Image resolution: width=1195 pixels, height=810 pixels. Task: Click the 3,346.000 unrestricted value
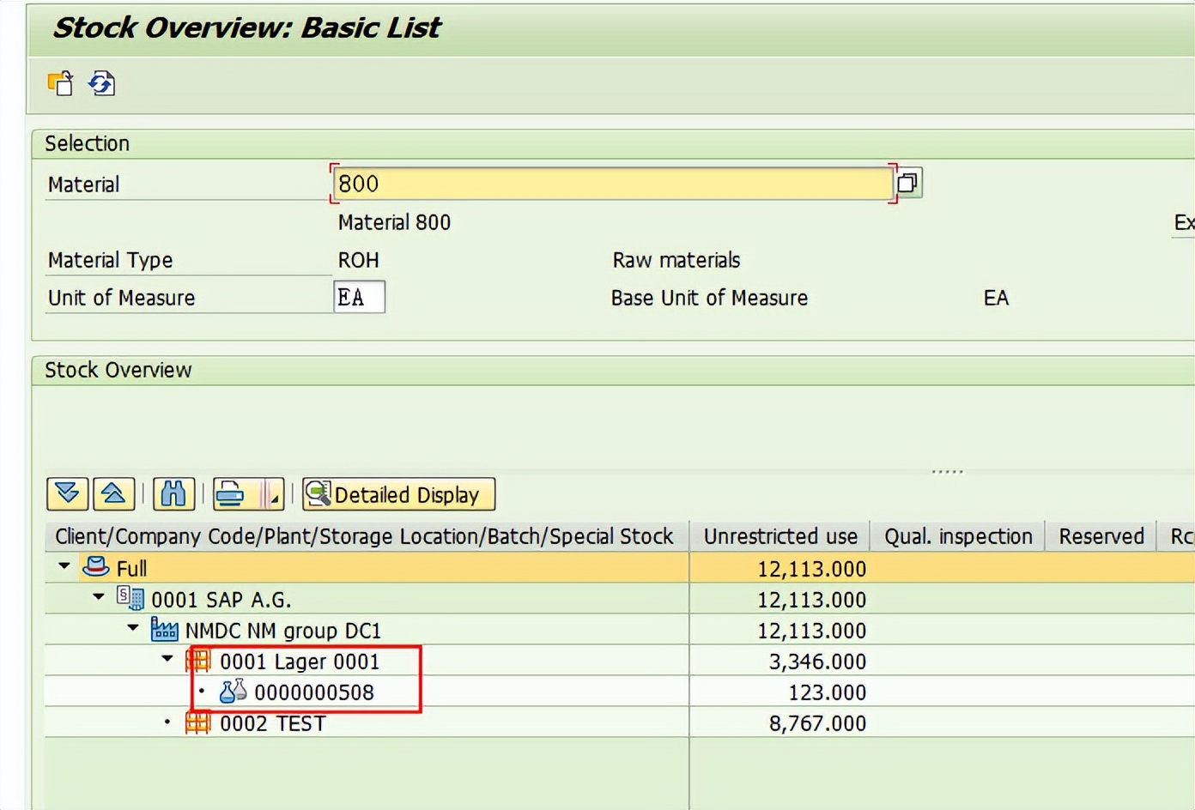coord(818,662)
